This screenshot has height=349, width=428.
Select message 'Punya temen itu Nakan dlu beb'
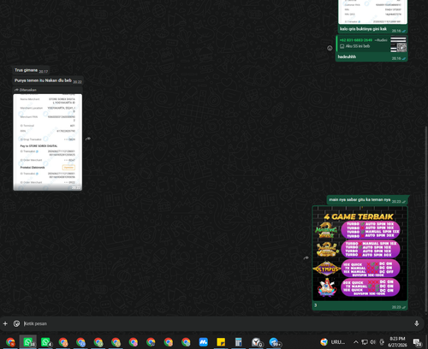[43, 80]
